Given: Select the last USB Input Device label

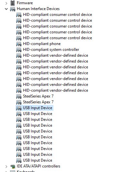Looking at the screenshot, I should [38, 160].
